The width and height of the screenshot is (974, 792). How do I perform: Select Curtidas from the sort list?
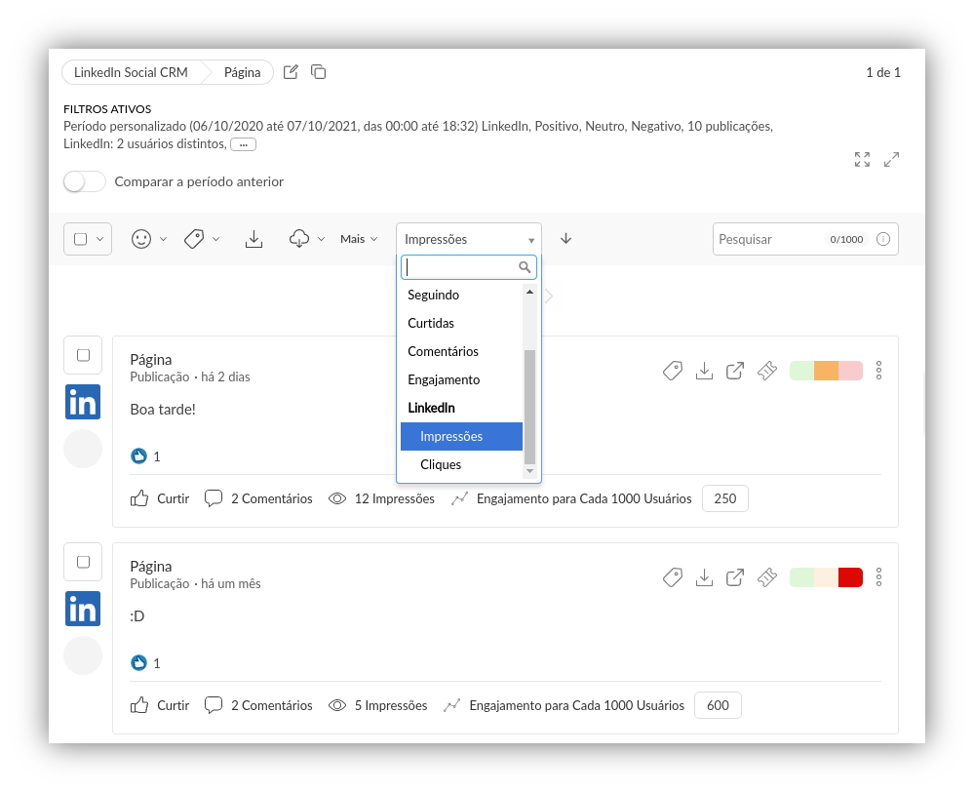click(431, 323)
